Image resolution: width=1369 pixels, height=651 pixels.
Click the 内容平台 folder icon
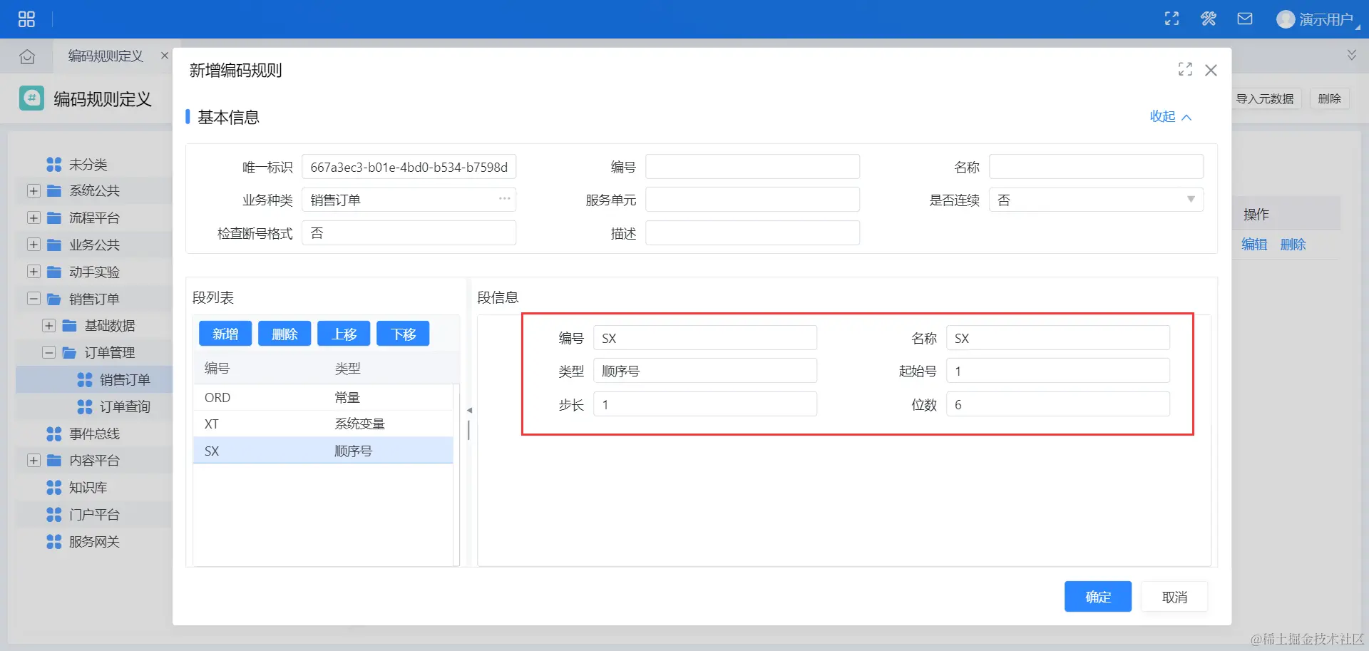[53, 461]
